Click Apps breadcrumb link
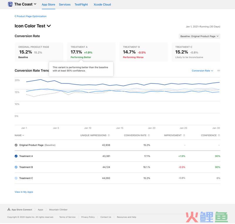 (41, 210)
